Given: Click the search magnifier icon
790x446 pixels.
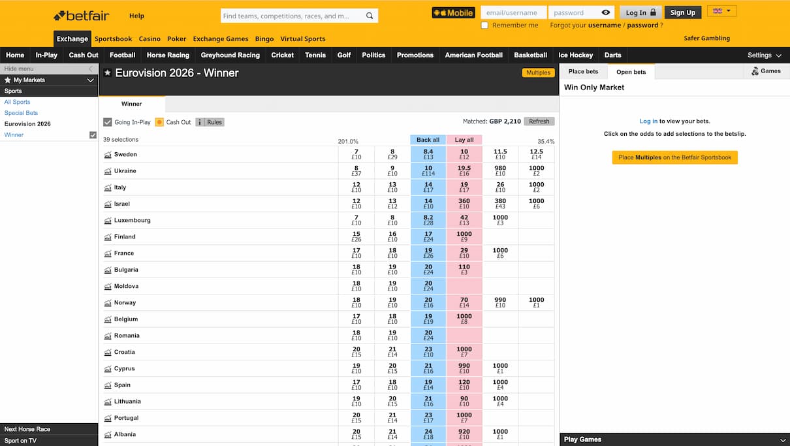Looking at the screenshot, I should click(370, 15).
